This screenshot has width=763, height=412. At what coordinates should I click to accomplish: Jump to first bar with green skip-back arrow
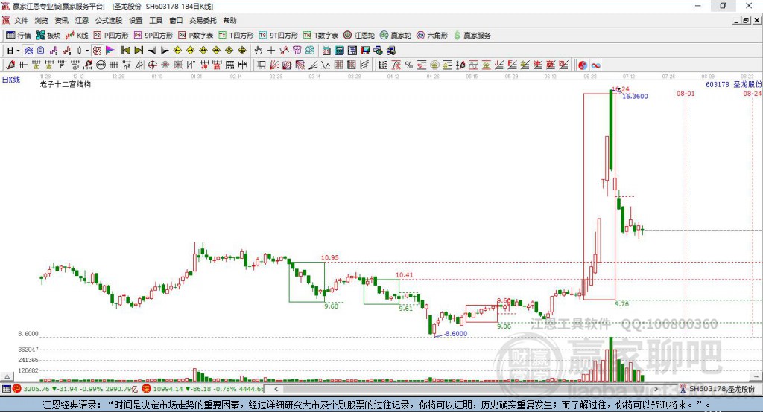pyautogui.click(x=126, y=50)
